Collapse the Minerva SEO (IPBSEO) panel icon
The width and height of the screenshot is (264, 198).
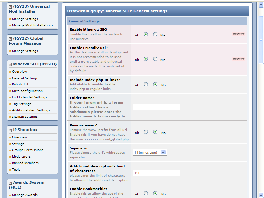[x=10, y=64]
